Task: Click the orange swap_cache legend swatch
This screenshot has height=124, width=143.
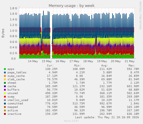Action: tap(5, 76)
